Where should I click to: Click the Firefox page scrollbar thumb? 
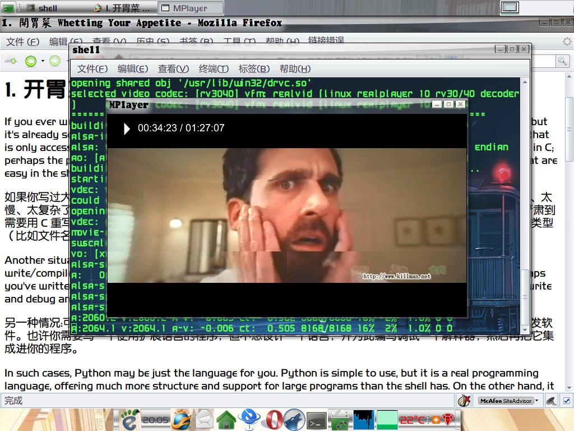point(569,129)
